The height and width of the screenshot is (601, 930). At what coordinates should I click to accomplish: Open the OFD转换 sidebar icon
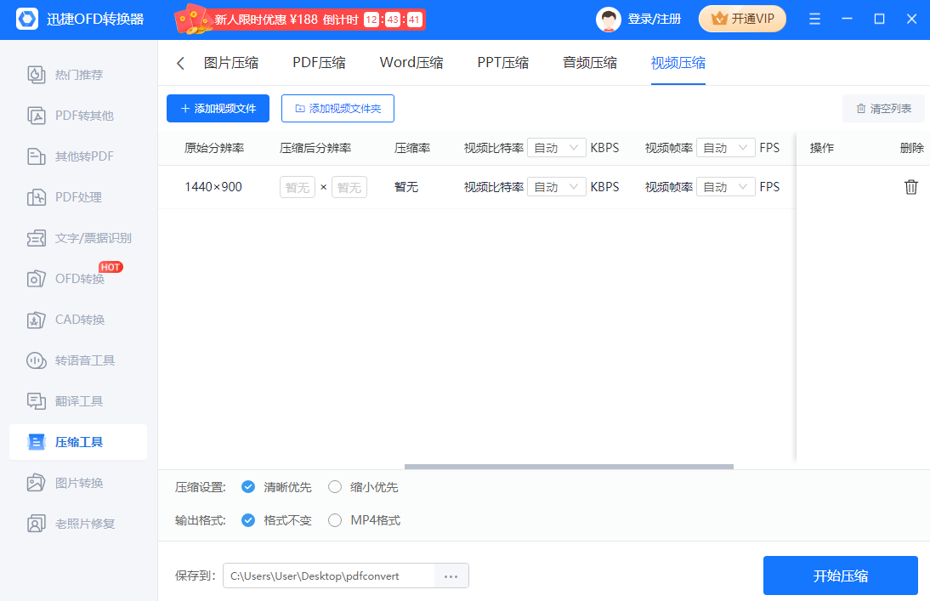point(37,279)
